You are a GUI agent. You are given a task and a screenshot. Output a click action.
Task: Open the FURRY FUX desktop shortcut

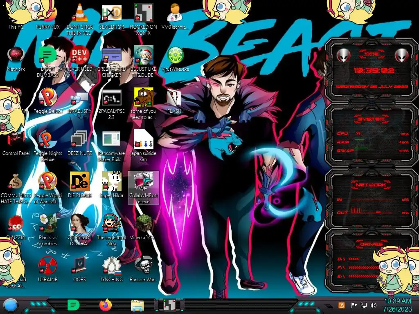pyautogui.click(x=47, y=16)
